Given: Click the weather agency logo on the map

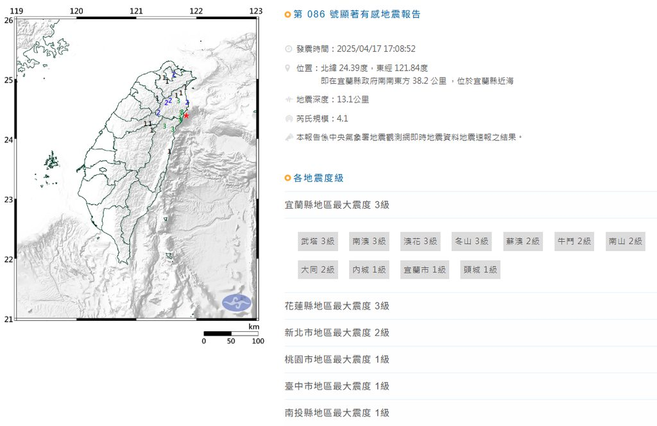Looking at the screenshot, I should click(237, 303).
